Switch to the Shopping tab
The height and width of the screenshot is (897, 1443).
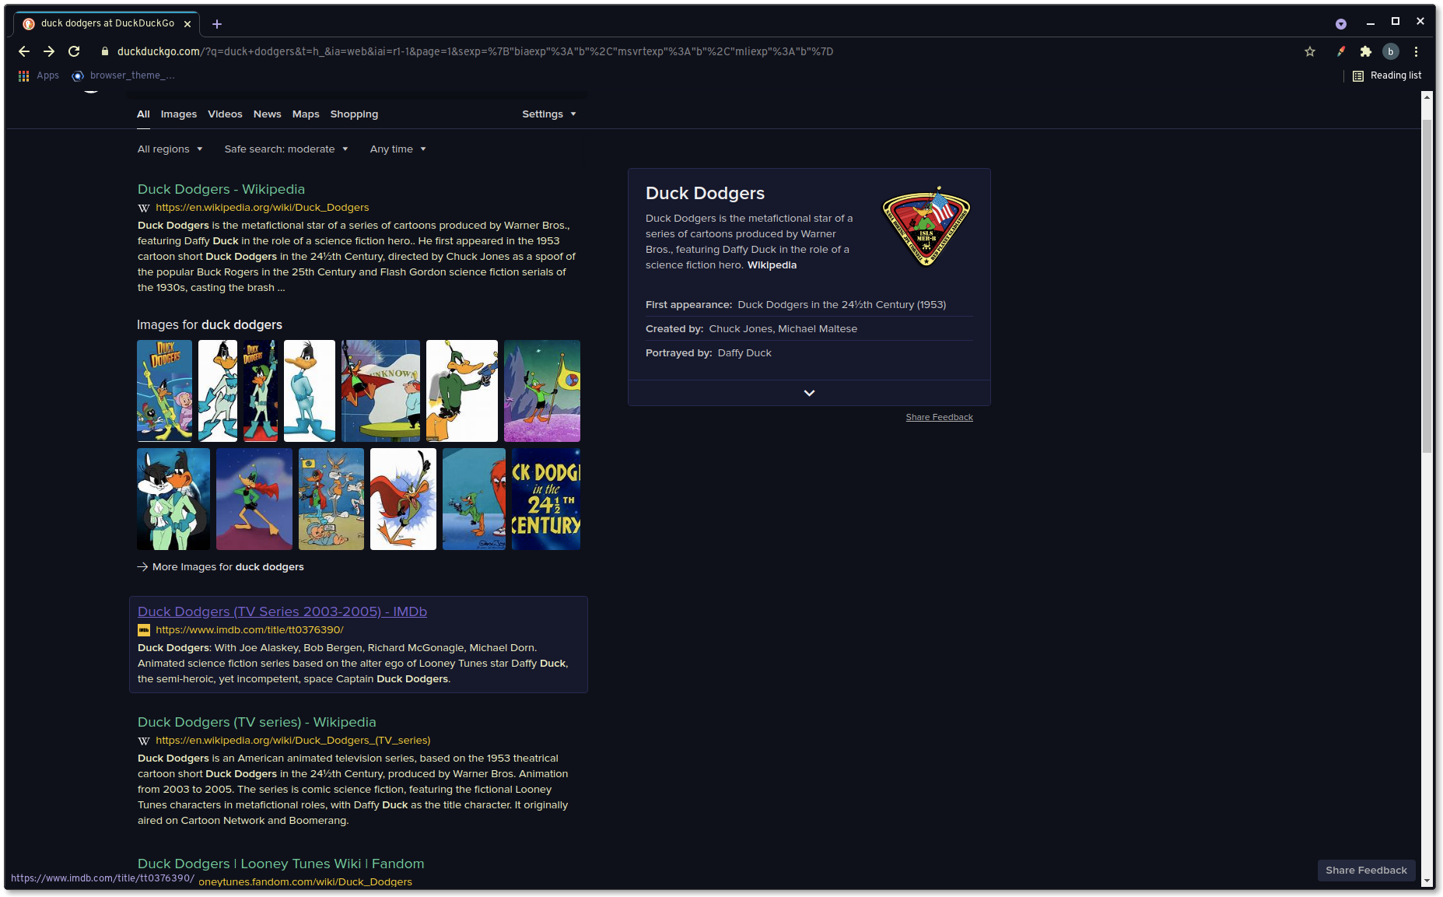click(x=354, y=114)
